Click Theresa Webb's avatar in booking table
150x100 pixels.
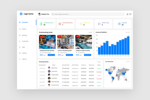[49, 75]
